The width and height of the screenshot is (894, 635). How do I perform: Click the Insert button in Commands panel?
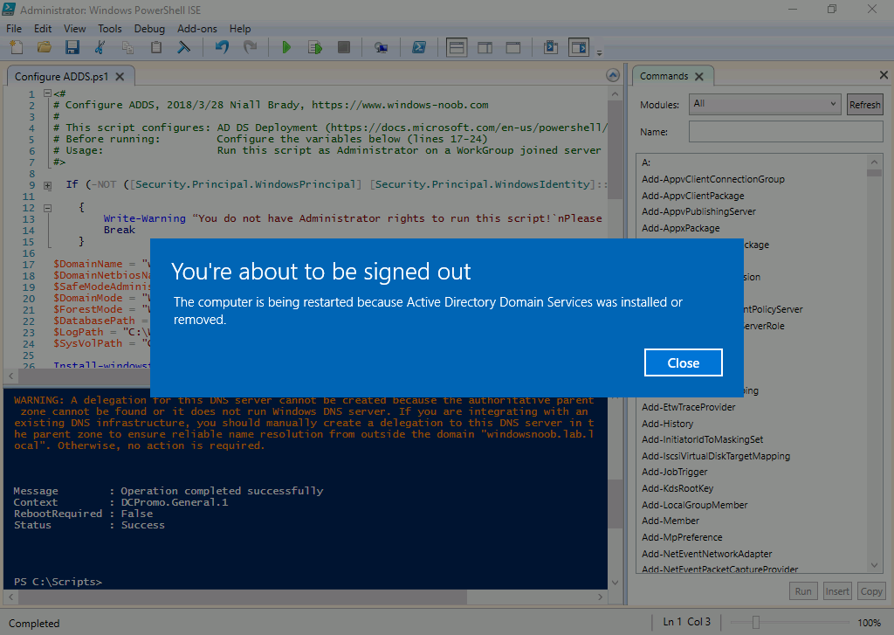click(837, 591)
